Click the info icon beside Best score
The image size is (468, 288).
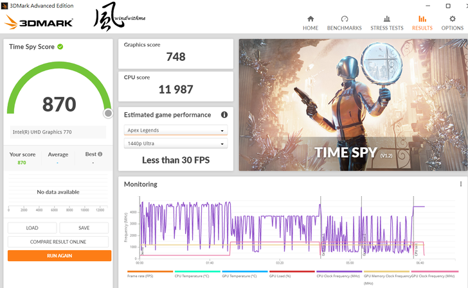click(x=100, y=154)
